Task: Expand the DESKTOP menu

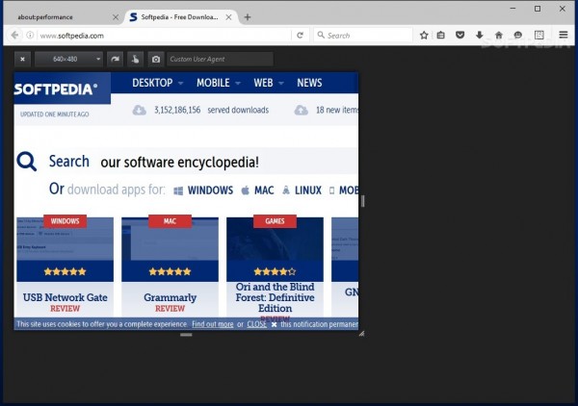Action: pyautogui.click(x=157, y=83)
